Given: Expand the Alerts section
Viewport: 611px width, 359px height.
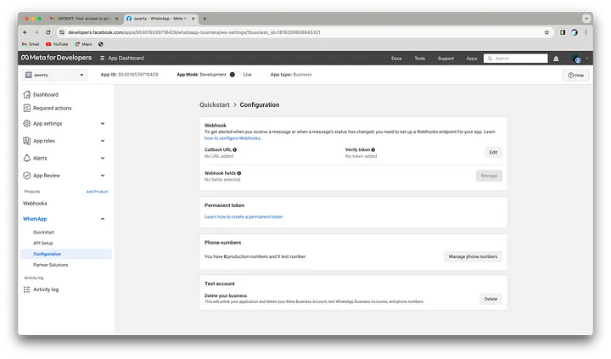Looking at the screenshot, I should tap(103, 158).
